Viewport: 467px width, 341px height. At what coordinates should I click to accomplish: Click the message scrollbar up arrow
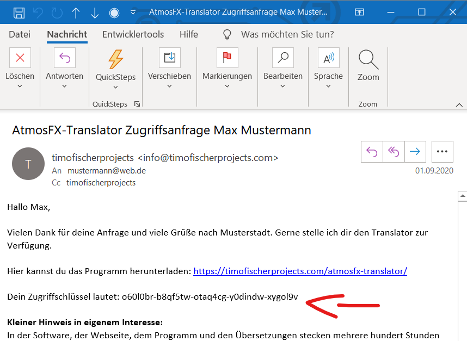click(x=462, y=196)
